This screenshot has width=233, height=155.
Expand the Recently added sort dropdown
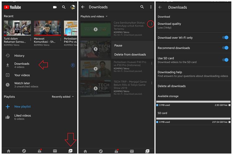point(63,97)
